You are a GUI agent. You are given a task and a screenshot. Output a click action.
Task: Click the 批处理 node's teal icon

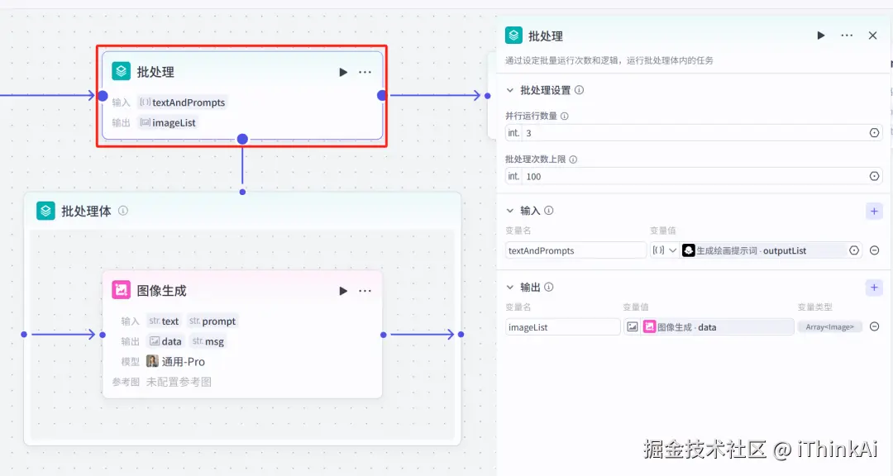point(122,71)
